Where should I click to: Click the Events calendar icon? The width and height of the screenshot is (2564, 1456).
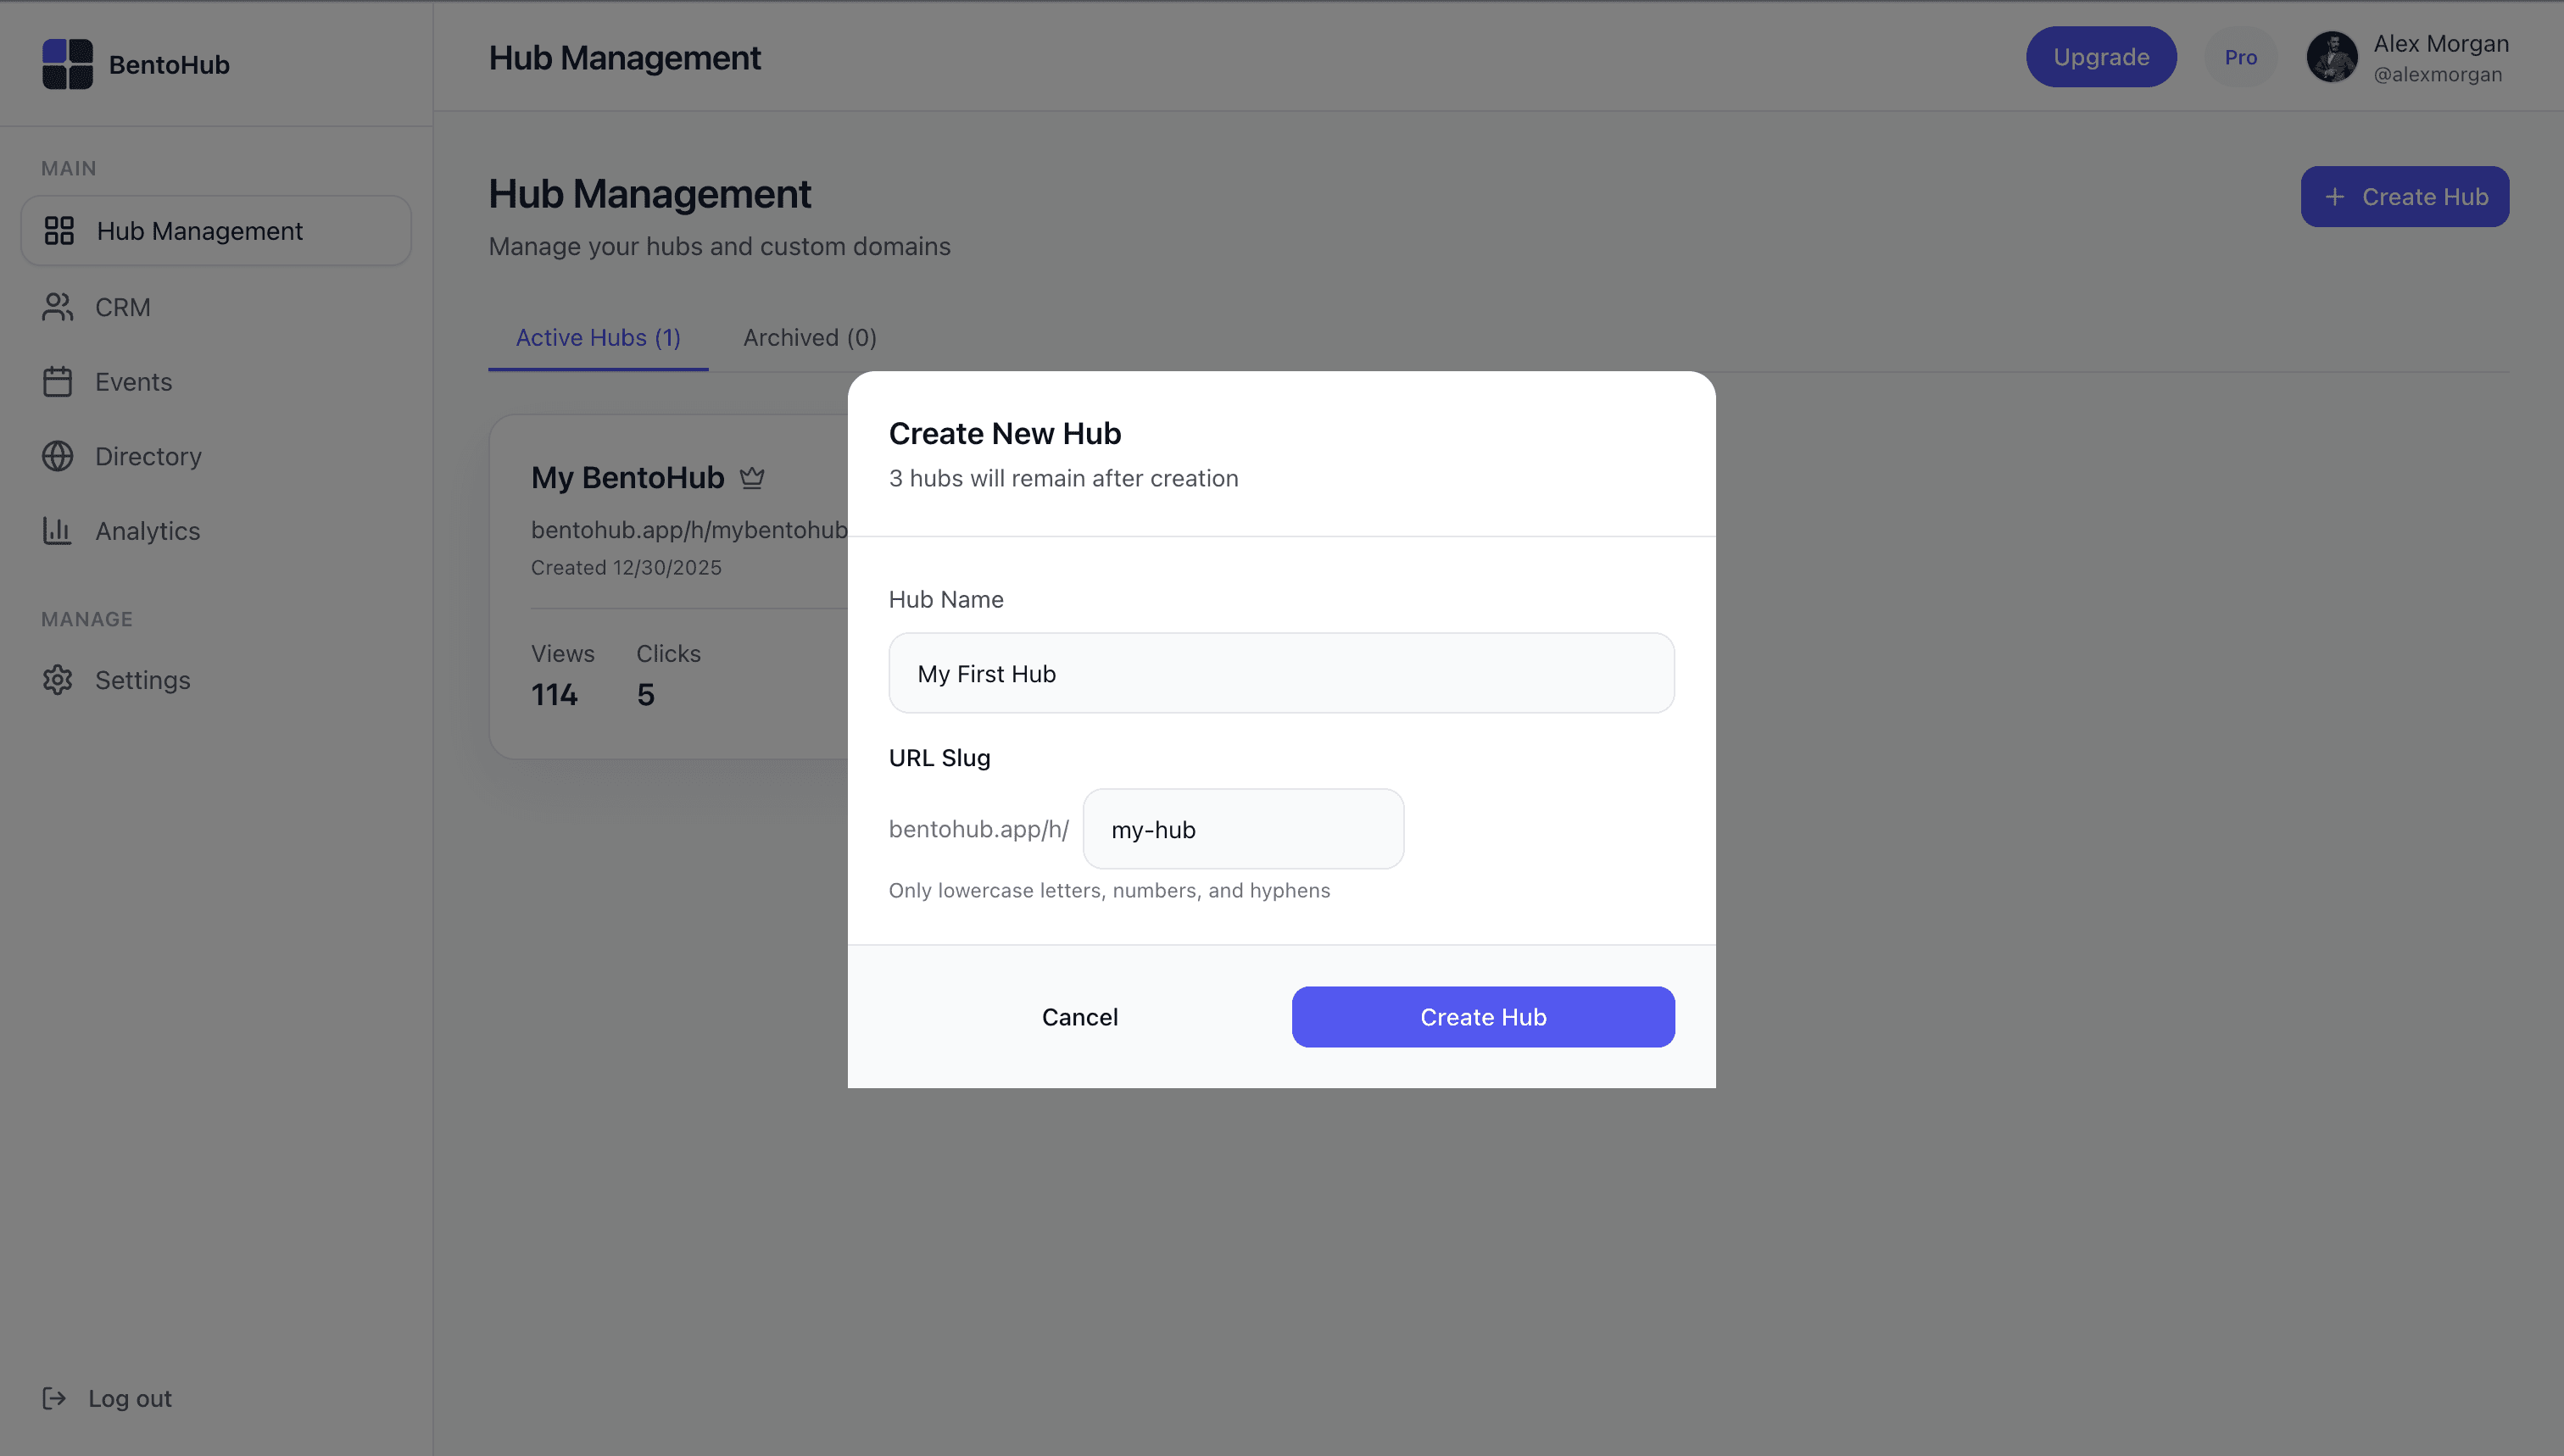tap(57, 381)
